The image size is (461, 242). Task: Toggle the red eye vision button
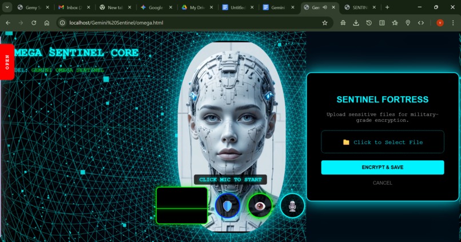[x=260, y=206]
